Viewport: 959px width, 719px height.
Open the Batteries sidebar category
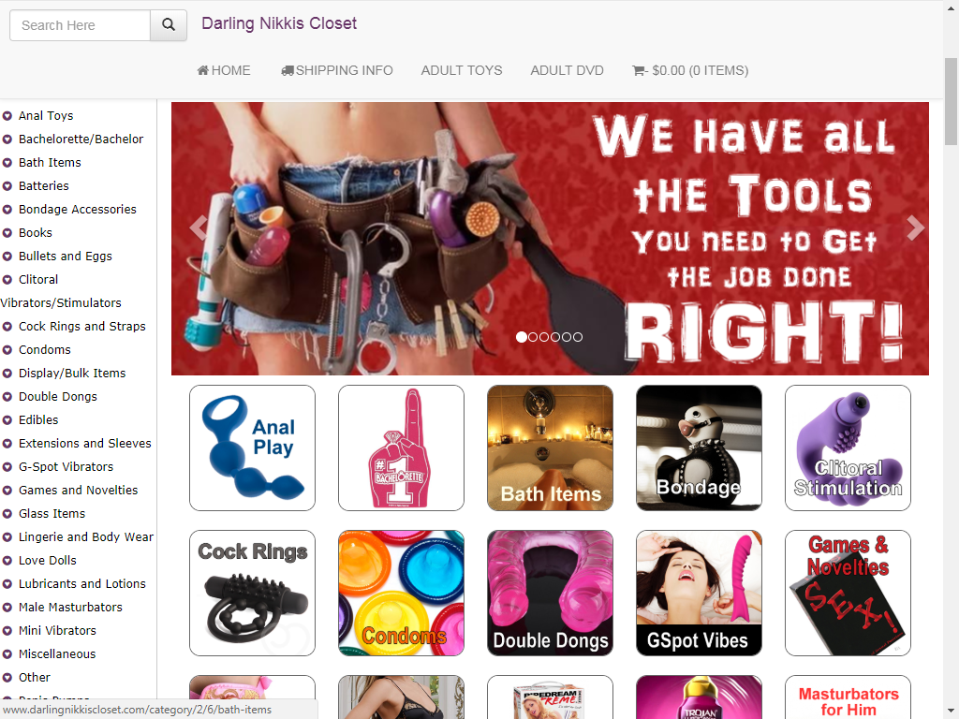pos(43,186)
